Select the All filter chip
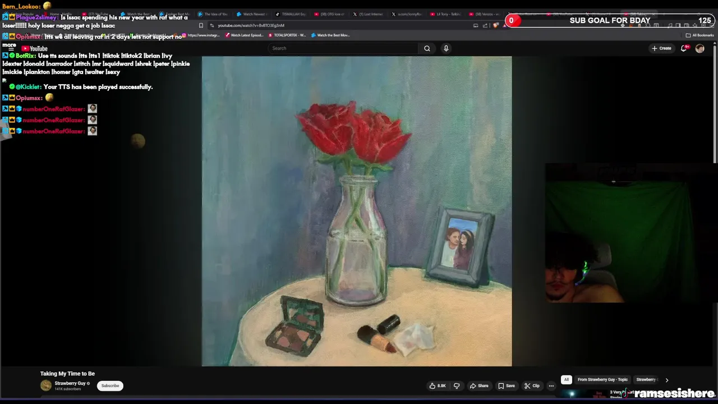This screenshot has width=718, height=404. click(x=566, y=379)
